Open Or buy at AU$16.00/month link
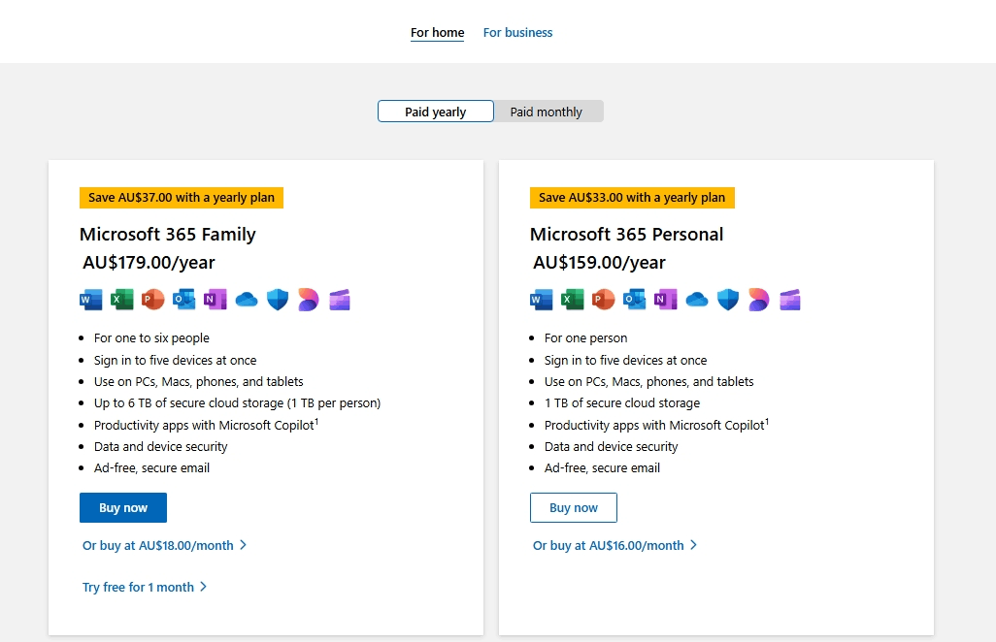The height and width of the screenshot is (642, 996). (614, 546)
